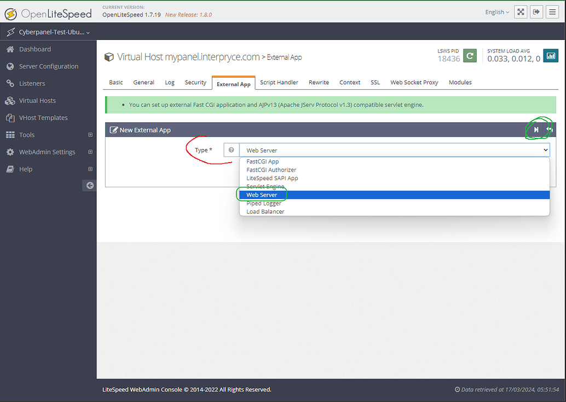This screenshot has width=566, height=402.
Task: Log out using the top-right logout icon
Action: [536, 12]
